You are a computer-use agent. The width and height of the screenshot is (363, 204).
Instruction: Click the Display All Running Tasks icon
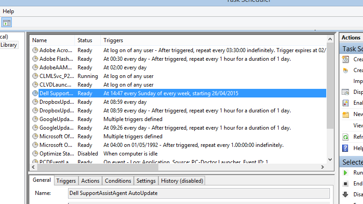click(x=345, y=92)
